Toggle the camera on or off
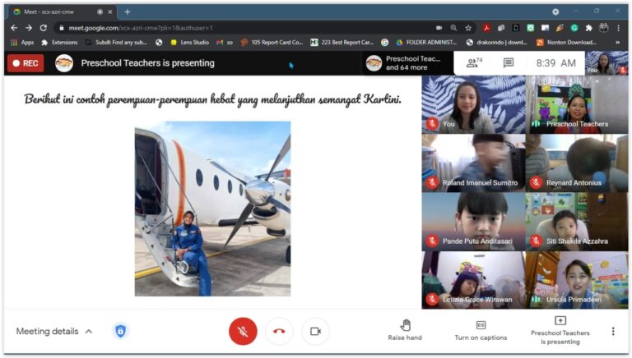Viewport: 632px width, 358px height. [x=315, y=331]
